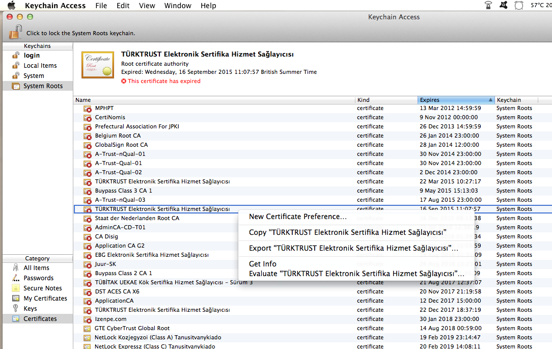This screenshot has width=552, height=349.
Task: Click certificate icon beside CA Disig
Action: click(x=87, y=237)
